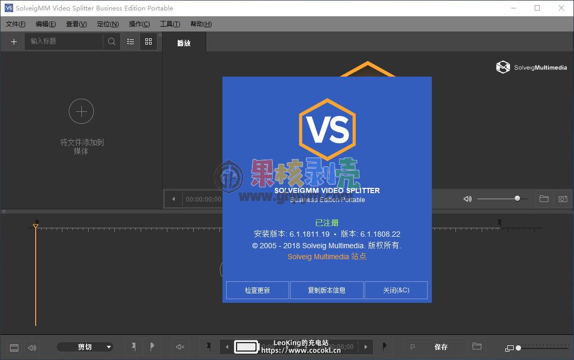Click the VS hexagon logo in about dialog
Screen dimensions: 574x360
point(327,129)
